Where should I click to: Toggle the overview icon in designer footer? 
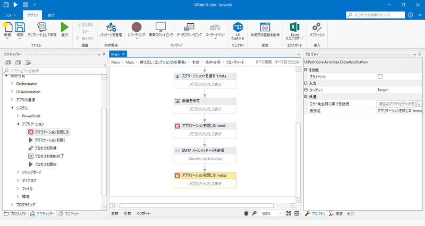(x=297, y=213)
